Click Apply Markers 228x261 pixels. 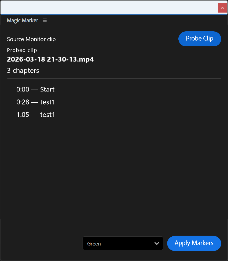[x=194, y=243]
